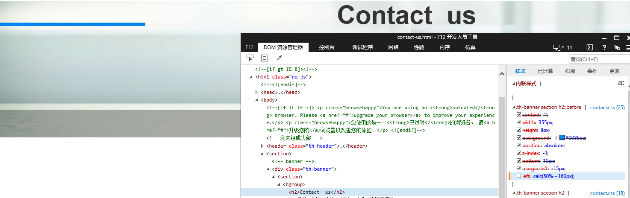Open the 布局 layout sub-tab

point(570,71)
